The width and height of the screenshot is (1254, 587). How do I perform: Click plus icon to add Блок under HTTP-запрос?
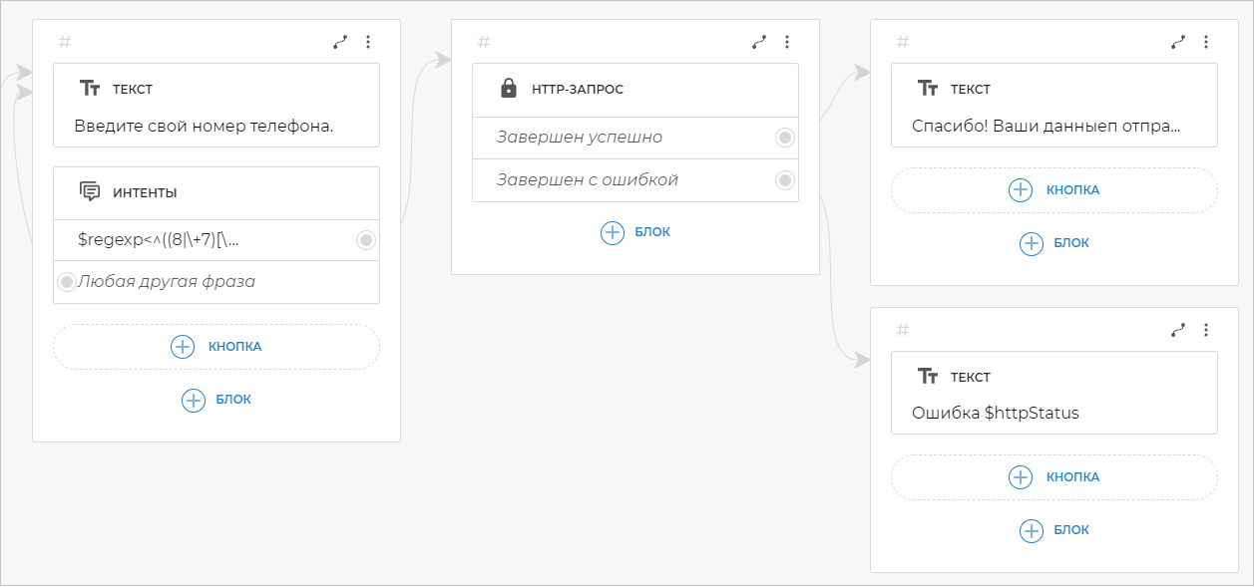pyautogui.click(x=612, y=232)
